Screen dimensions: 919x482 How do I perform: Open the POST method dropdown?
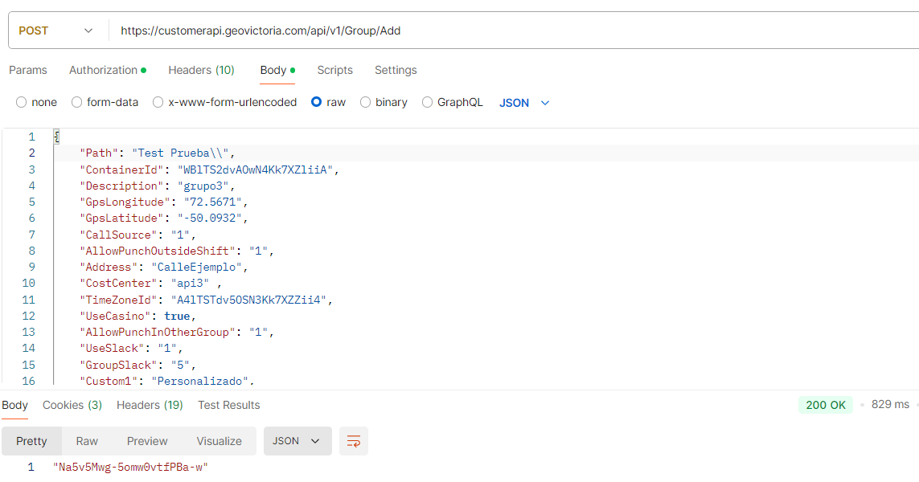56,31
